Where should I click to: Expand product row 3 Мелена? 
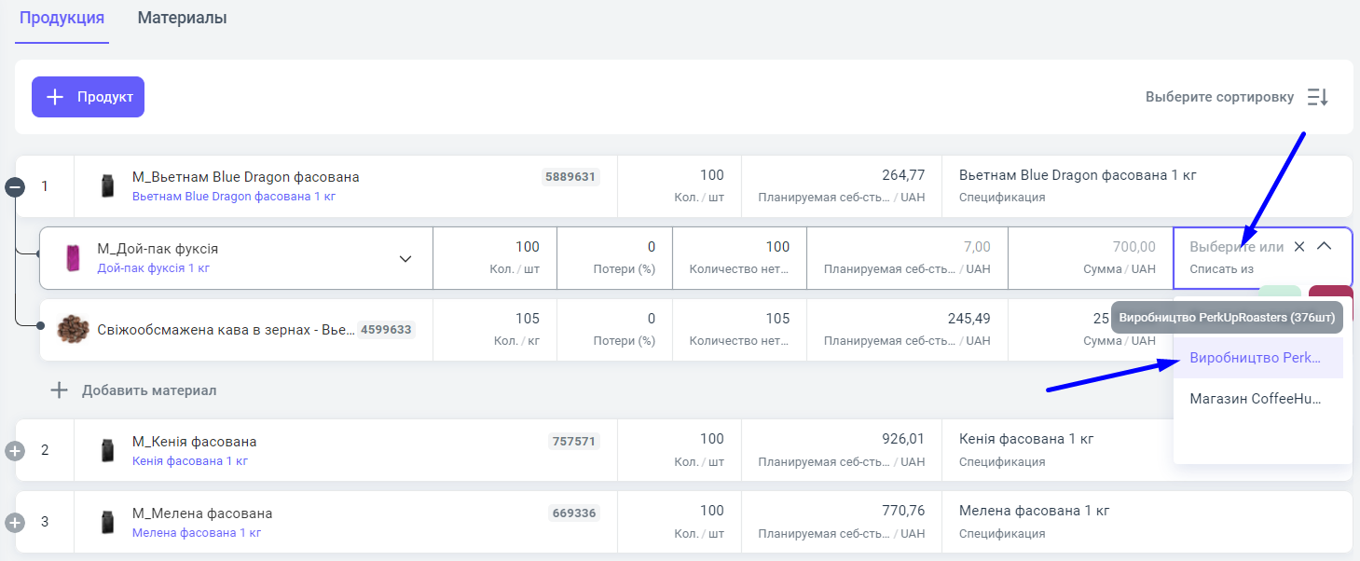[x=15, y=523]
